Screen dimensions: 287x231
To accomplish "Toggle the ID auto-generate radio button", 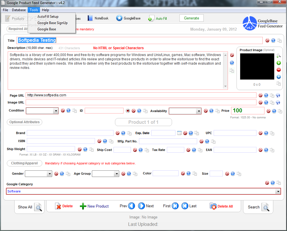I will [128, 111].
